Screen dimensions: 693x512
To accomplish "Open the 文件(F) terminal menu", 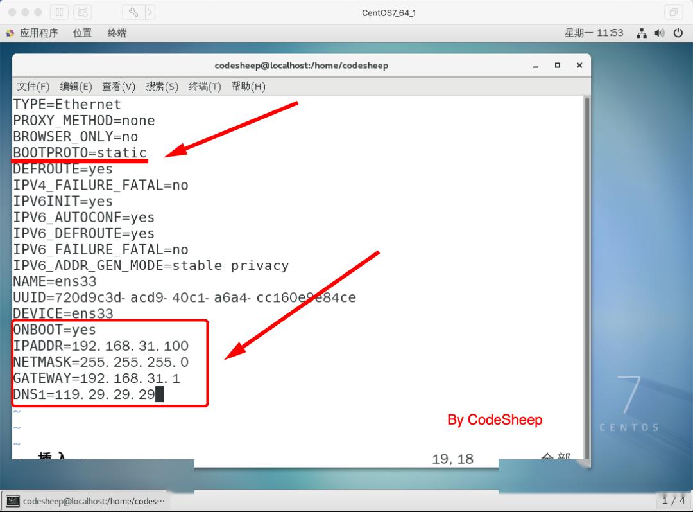I will pyautogui.click(x=33, y=86).
